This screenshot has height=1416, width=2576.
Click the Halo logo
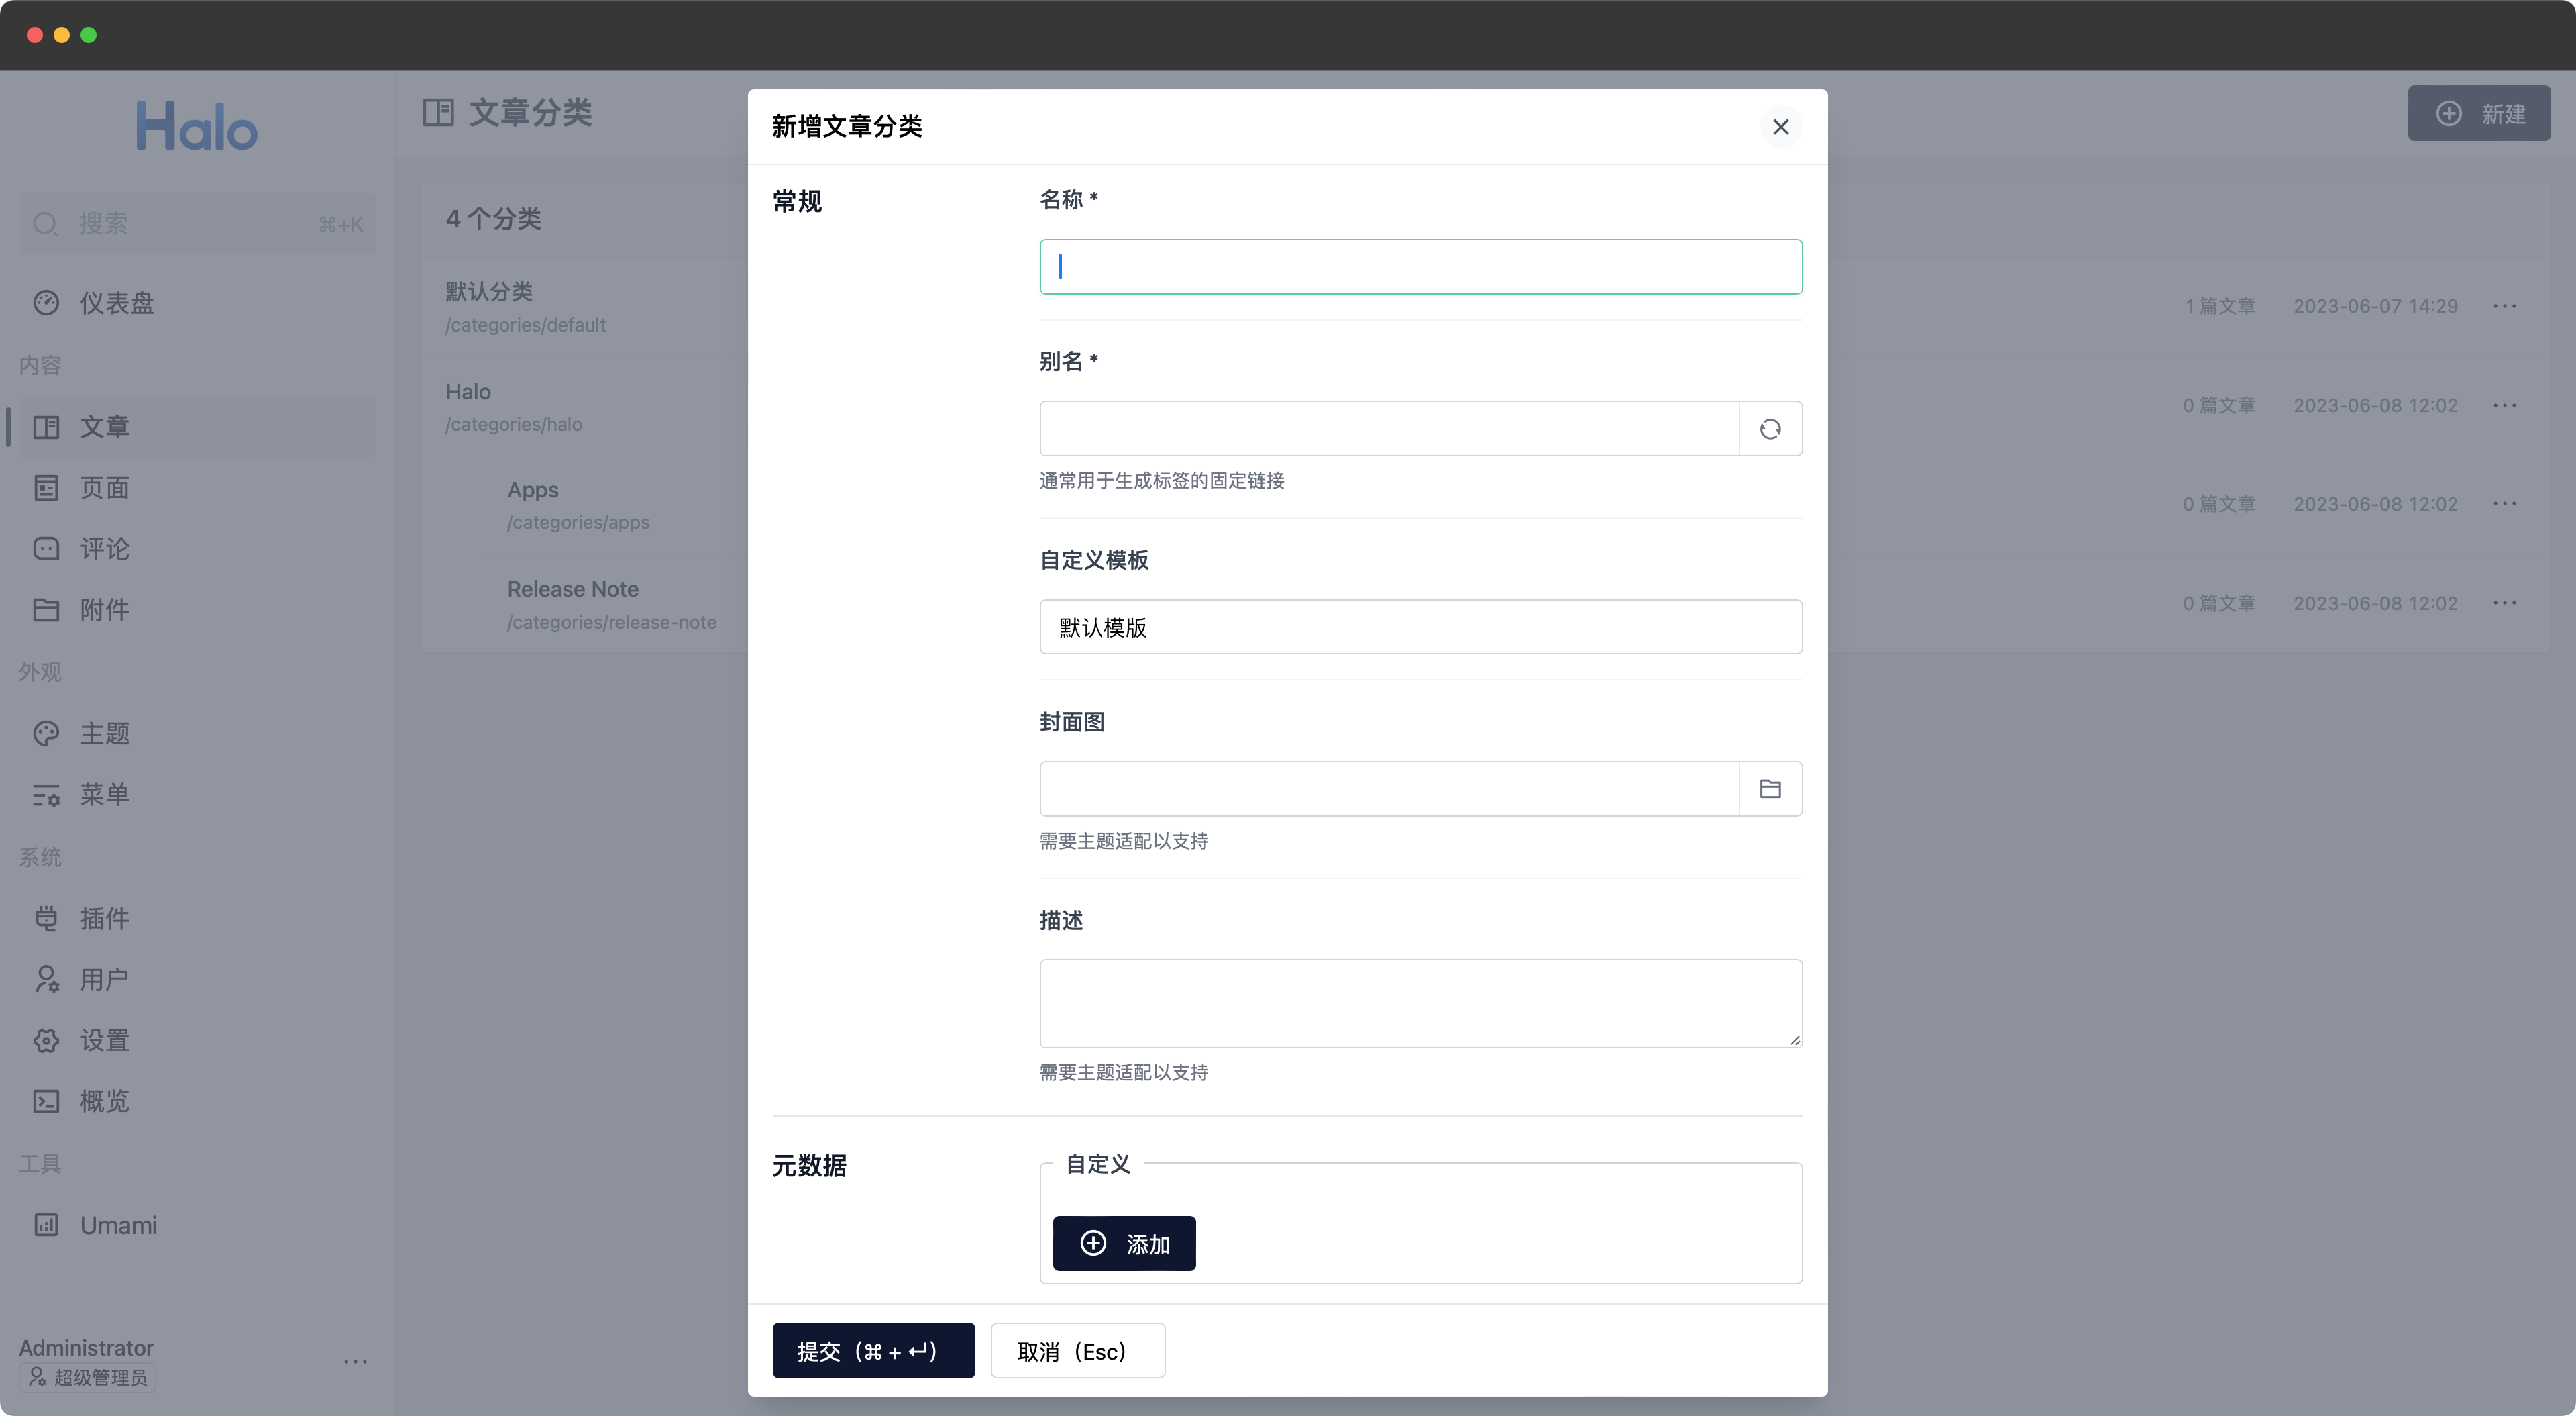(x=197, y=126)
